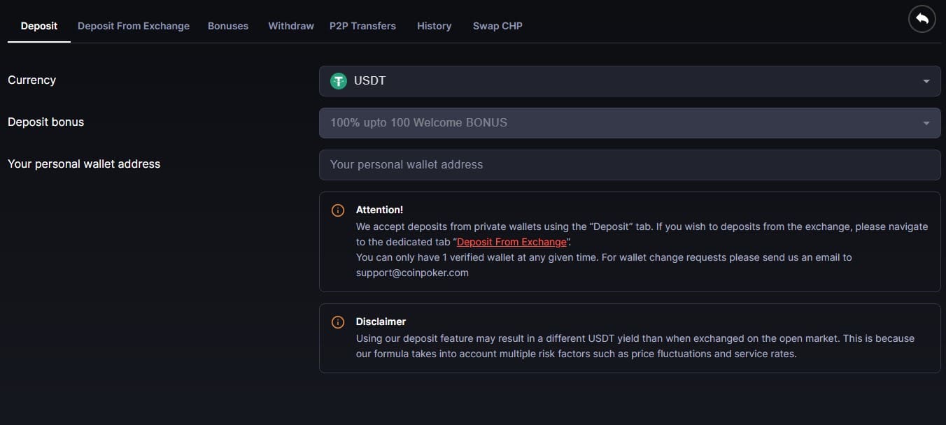946x425 pixels.
Task: Expand the Currency dropdown arrow
Action: (x=926, y=81)
